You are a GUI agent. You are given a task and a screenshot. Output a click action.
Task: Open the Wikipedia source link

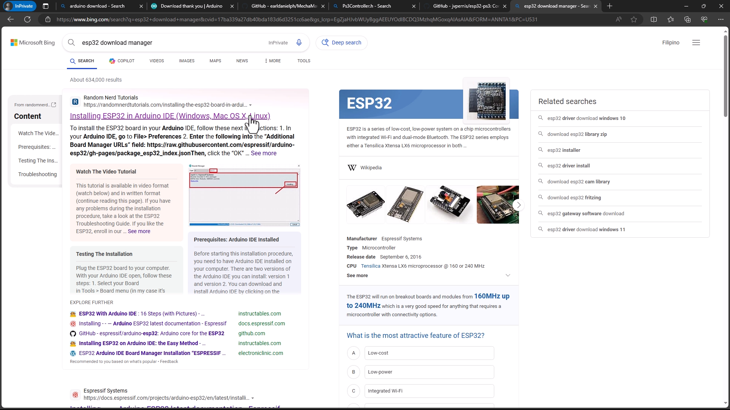pyautogui.click(x=371, y=167)
